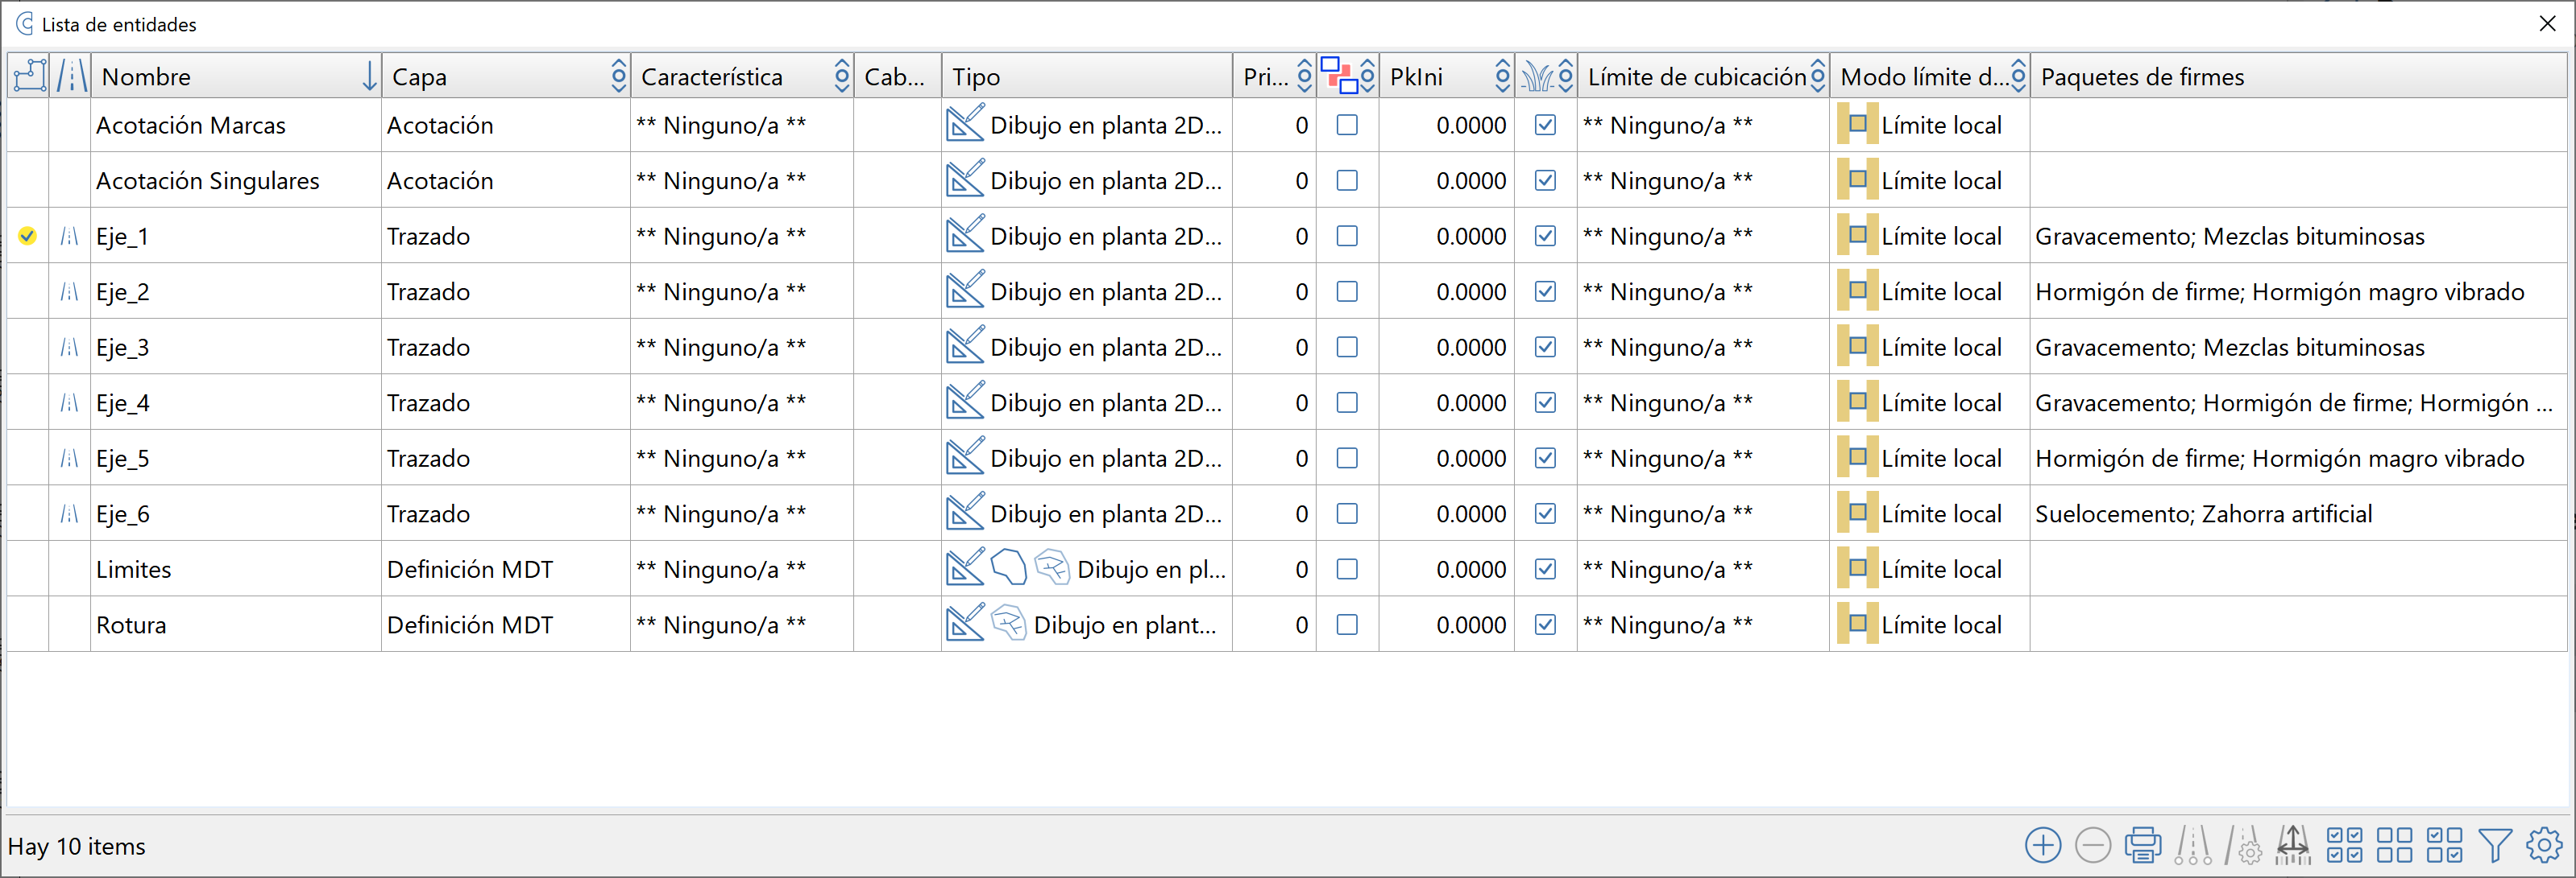Select the Eje_2 entity name
This screenshot has width=2576, height=878.
tap(123, 293)
